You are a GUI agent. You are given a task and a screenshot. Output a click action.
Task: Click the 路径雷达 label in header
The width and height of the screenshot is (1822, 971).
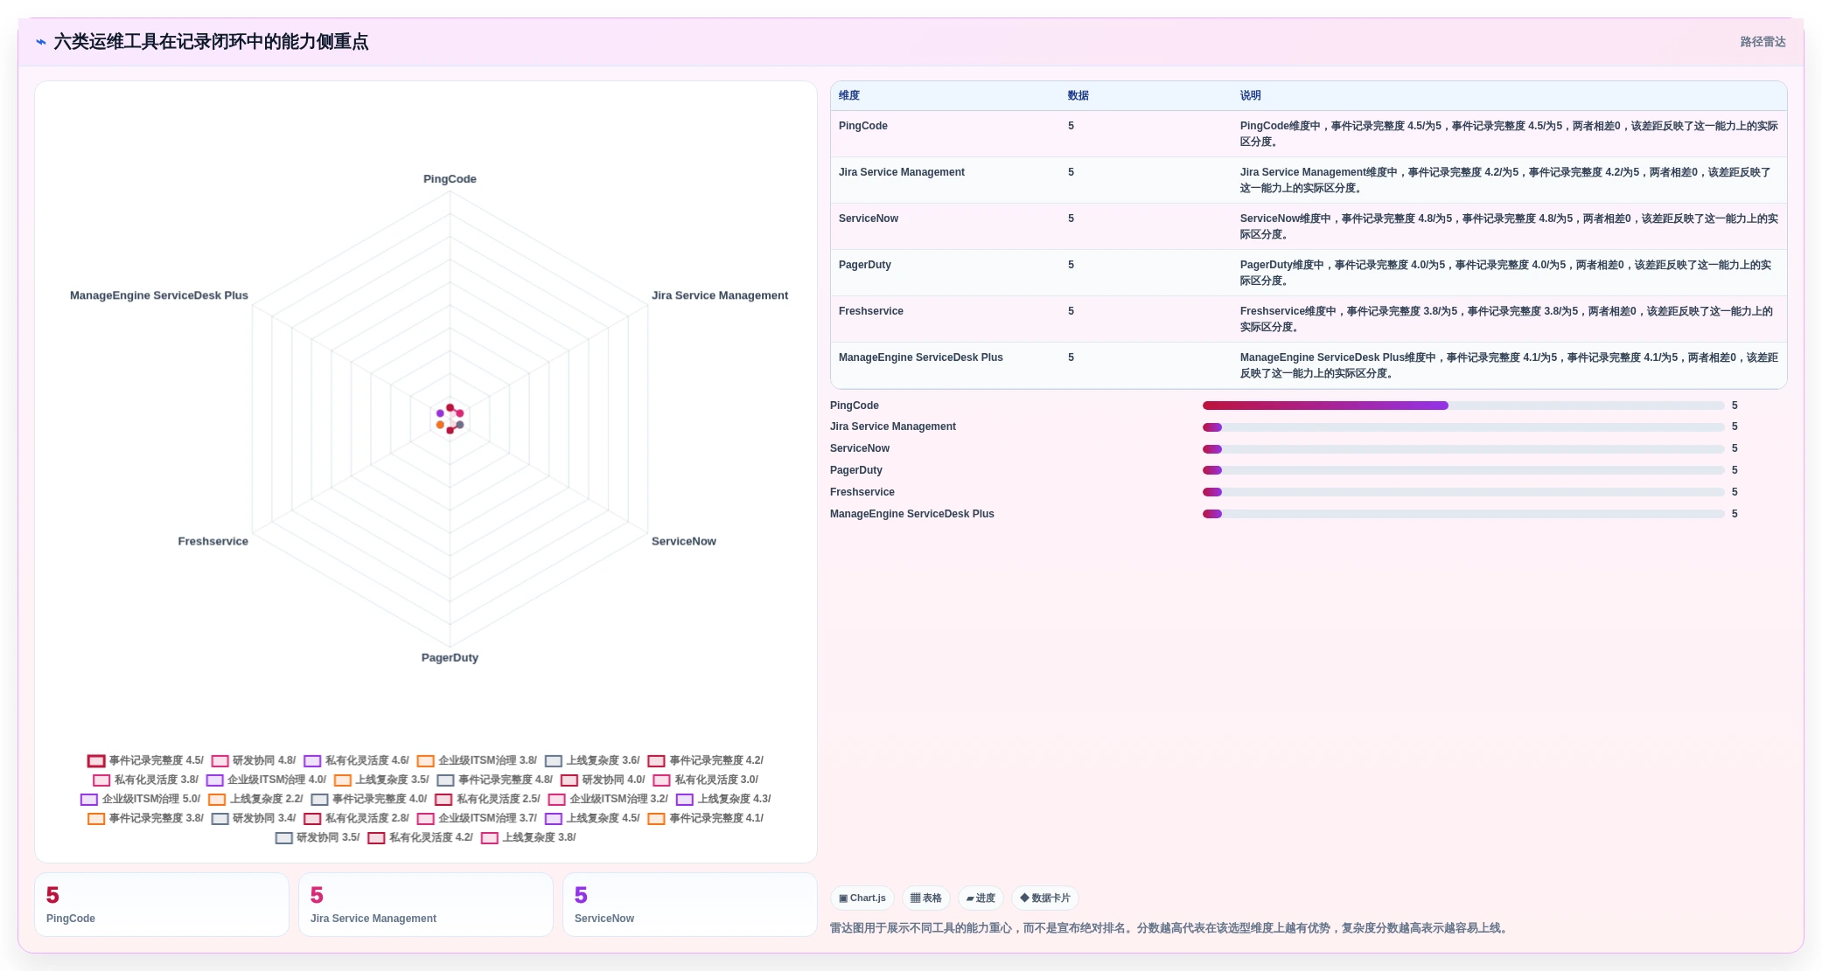click(x=1763, y=42)
